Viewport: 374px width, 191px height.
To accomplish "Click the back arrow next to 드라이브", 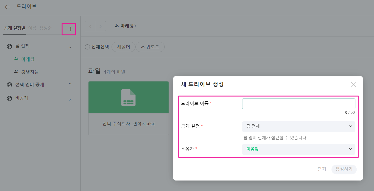I will pos(7,7).
